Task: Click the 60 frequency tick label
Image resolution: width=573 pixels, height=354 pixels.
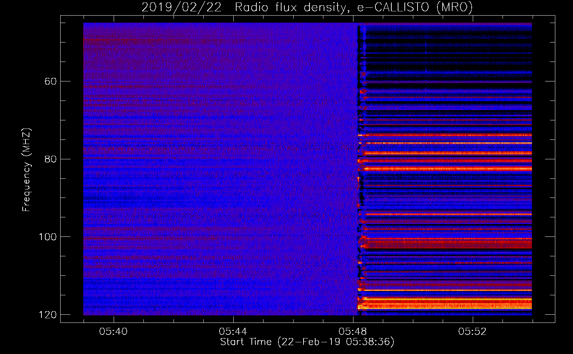Action: (x=51, y=81)
